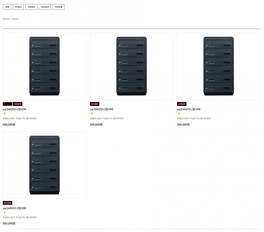Click the first product's description 광웹호스팅이 가능한 미니멀서버장비
This screenshot has width=264, height=232.
(20, 118)
